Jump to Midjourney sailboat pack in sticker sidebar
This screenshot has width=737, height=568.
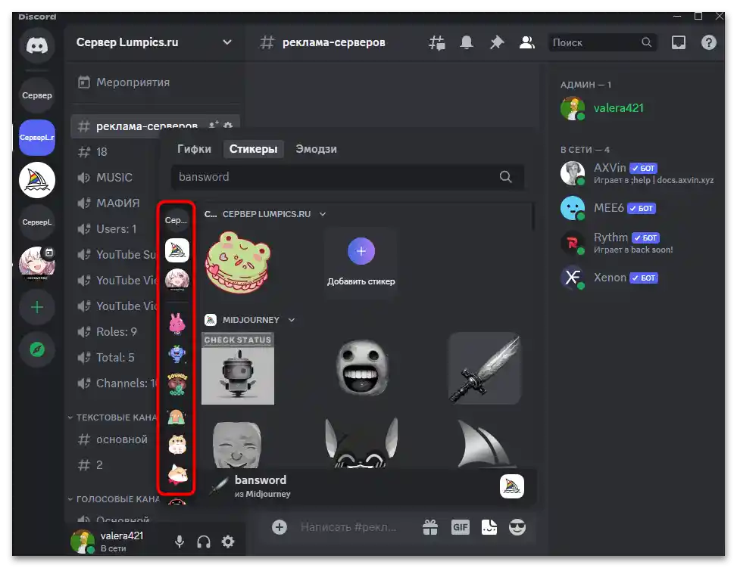176,250
